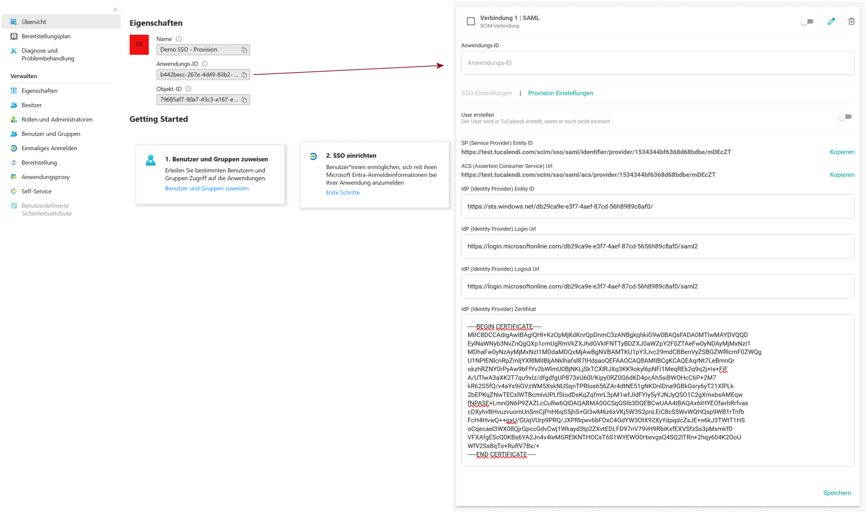
Task: Delete Verbindung 1 with trash icon
Action: point(851,21)
